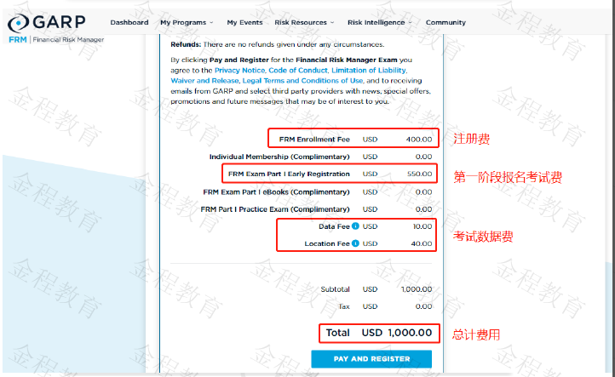Expand the My Programs dropdown
Viewport: 615px width, 377px height.
pyautogui.click(x=187, y=22)
